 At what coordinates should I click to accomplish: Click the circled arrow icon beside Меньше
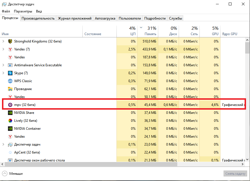click(5, 174)
